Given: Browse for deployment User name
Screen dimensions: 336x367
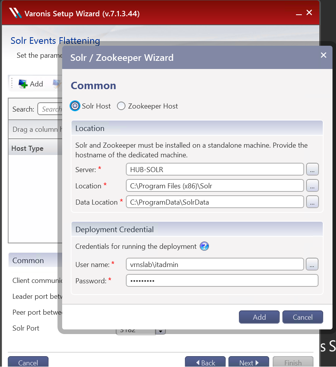Looking at the screenshot, I should pos(312,264).
